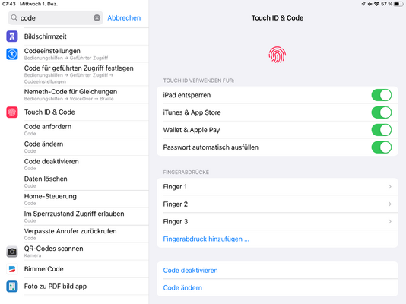Tap the Fingerabdruck hinzufügen link
The width and height of the screenshot is (406, 304).
(206, 239)
